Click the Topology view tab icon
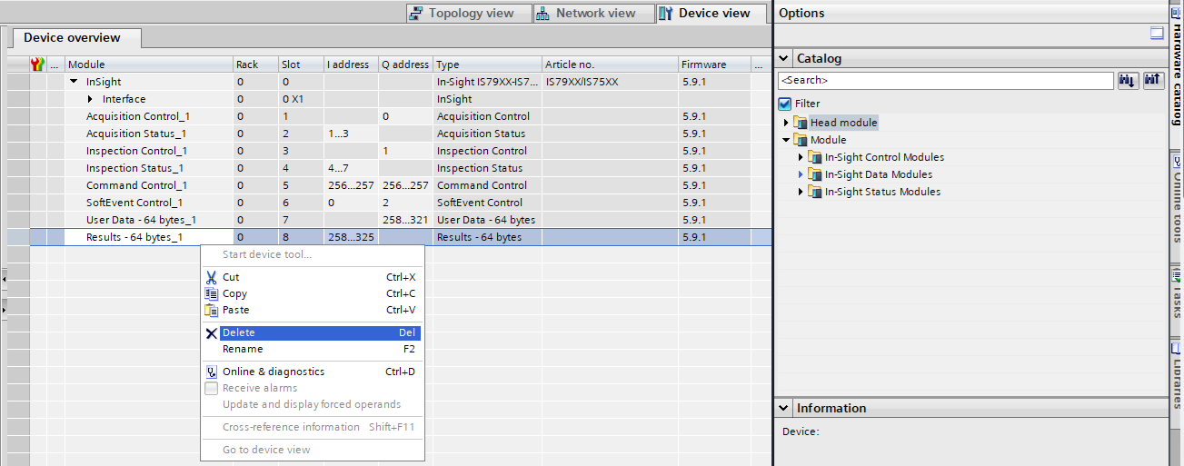 pyautogui.click(x=416, y=14)
